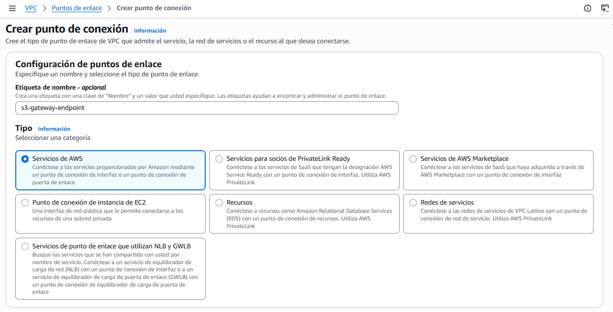Select Servicios de AWS Marketplace option
The width and height of the screenshot is (613, 312).
pos(413,159)
